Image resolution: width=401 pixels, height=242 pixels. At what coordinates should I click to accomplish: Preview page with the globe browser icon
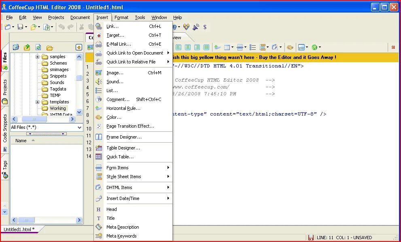pos(315,47)
